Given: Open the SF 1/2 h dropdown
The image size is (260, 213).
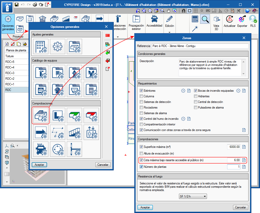Looking at the screenshot, I should pos(193,196).
